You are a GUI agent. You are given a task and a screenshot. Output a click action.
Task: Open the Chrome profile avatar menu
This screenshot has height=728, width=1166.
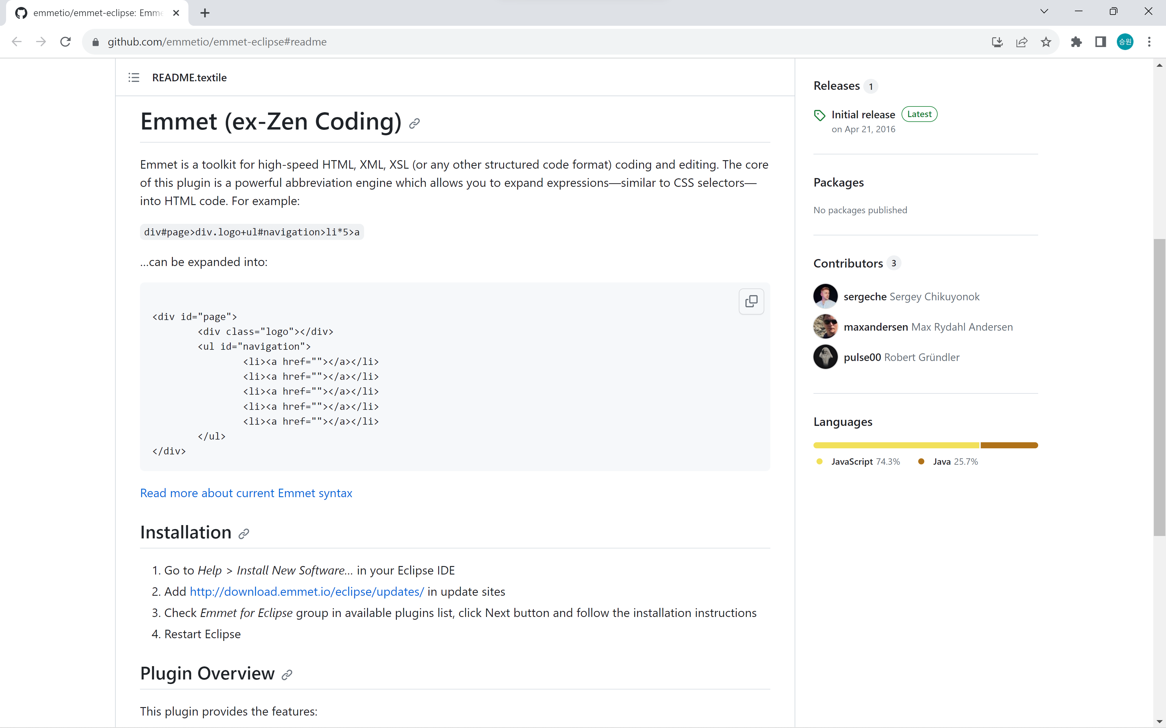[x=1125, y=42]
